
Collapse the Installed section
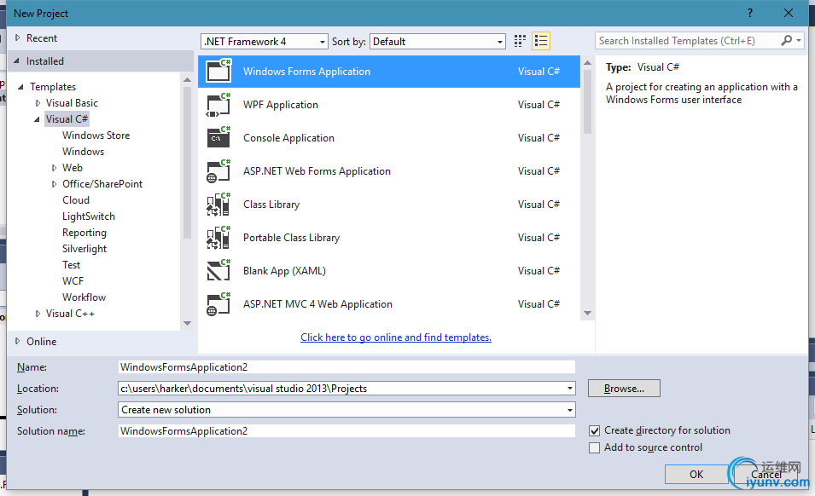pos(16,61)
